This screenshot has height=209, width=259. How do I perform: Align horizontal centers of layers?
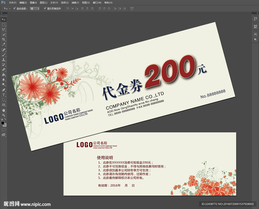87,9
